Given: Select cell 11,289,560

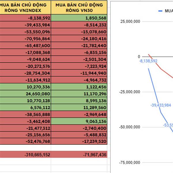Looking at the screenshot, I should coord(79,107).
